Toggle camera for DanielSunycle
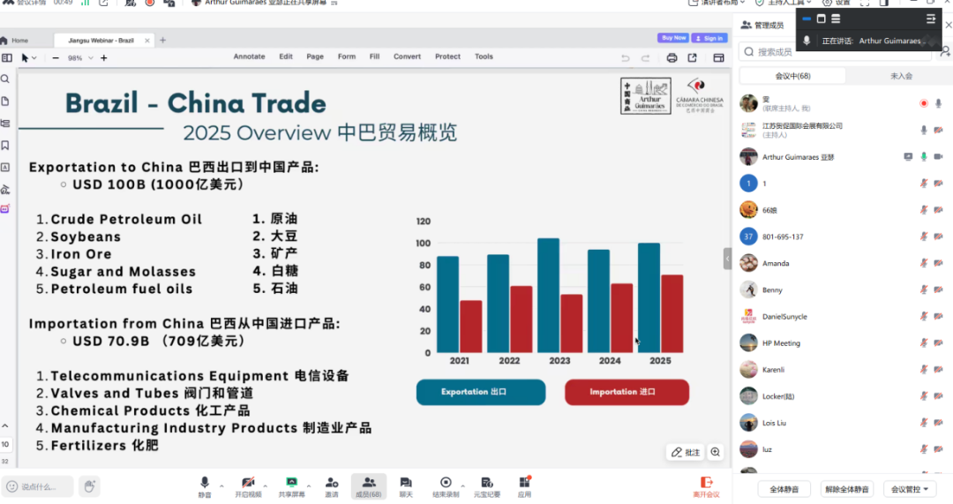Screen dimensions: 953x504 tap(938, 316)
